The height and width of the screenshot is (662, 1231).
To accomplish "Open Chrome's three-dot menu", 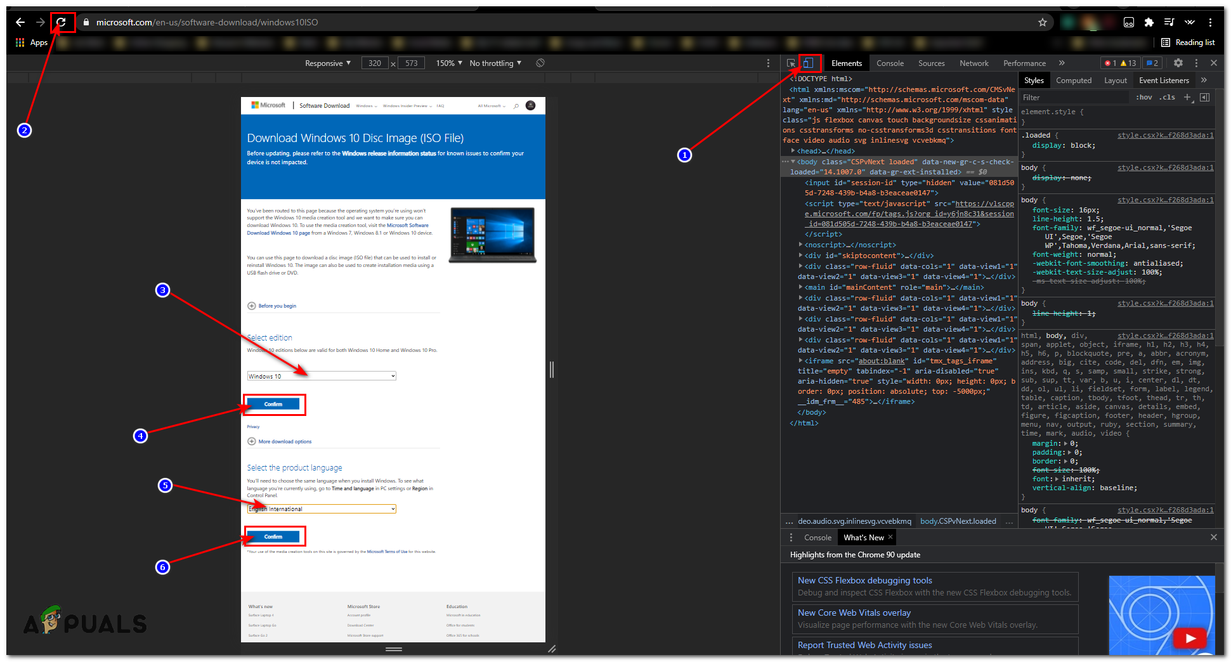I will click(x=1210, y=22).
